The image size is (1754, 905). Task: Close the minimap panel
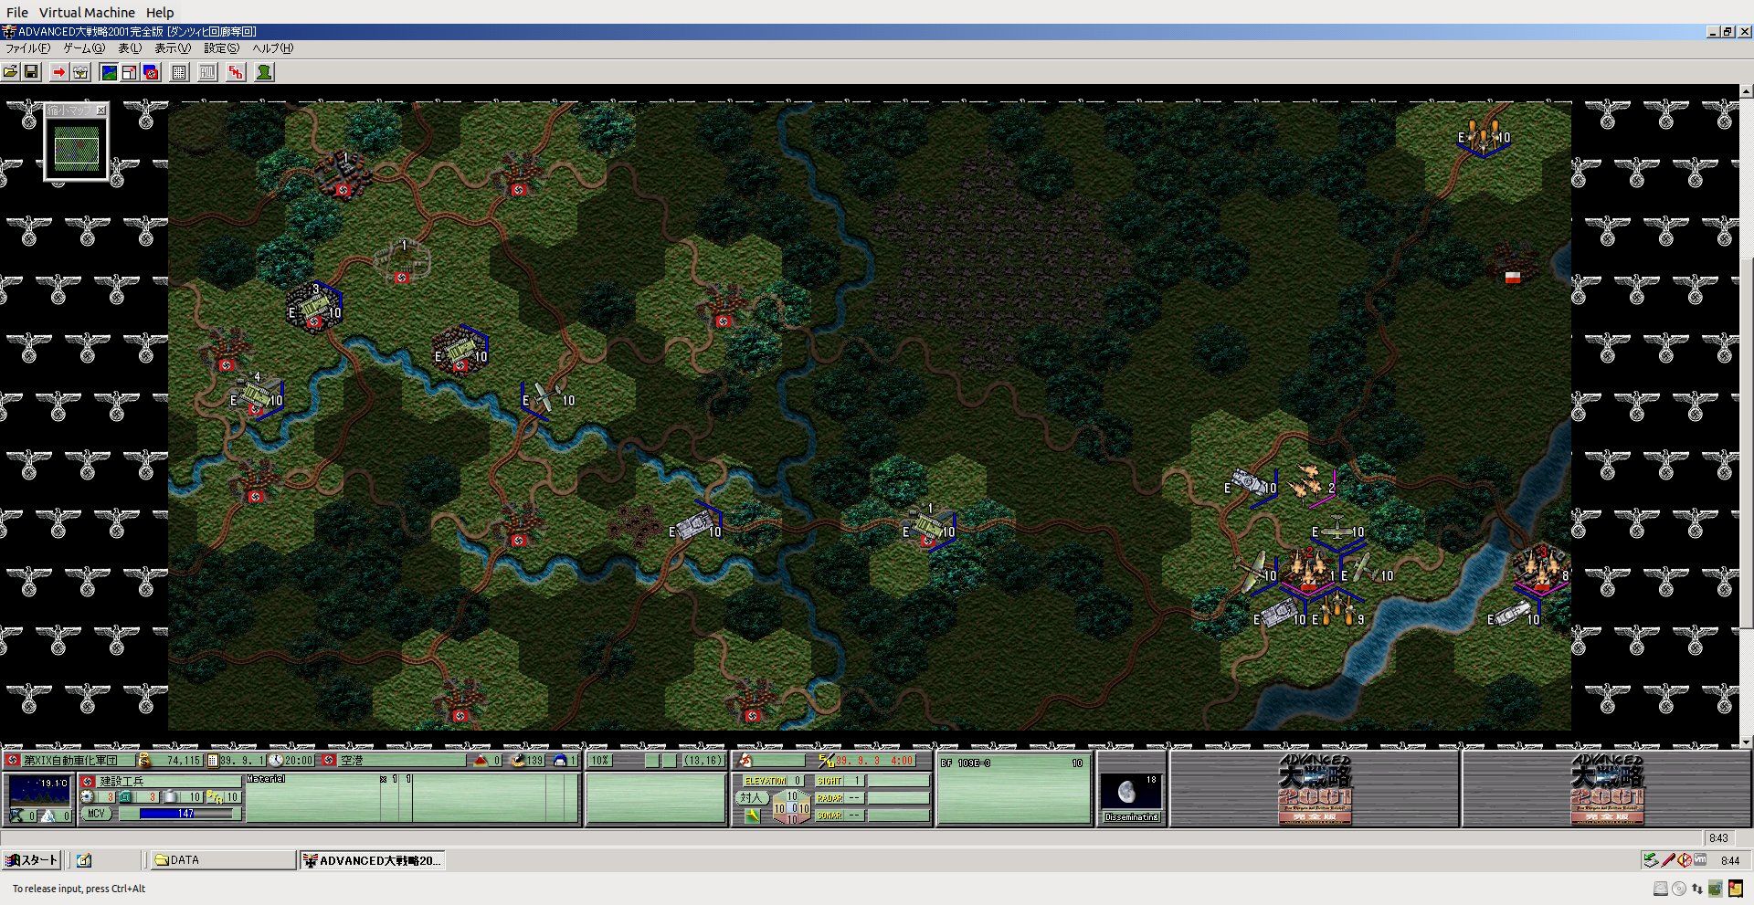pyautogui.click(x=101, y=110)
